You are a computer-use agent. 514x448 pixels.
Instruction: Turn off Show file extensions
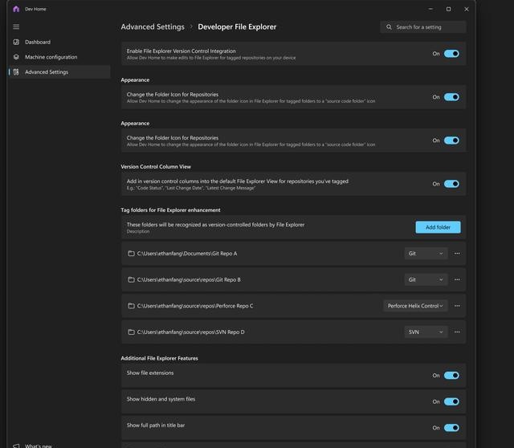(x=451, y=375)
